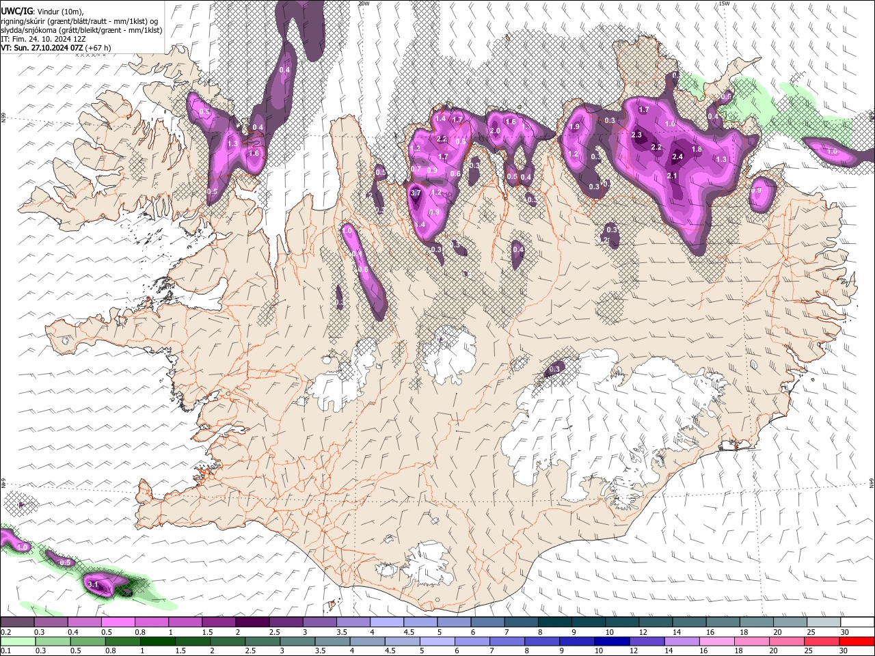Pick the bottom-row legend swatch starting at 14

point(682,642)
